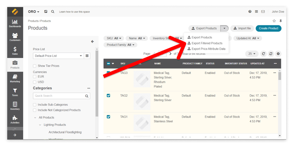Open the SKU: All filter dropdown

coord(114,38)
